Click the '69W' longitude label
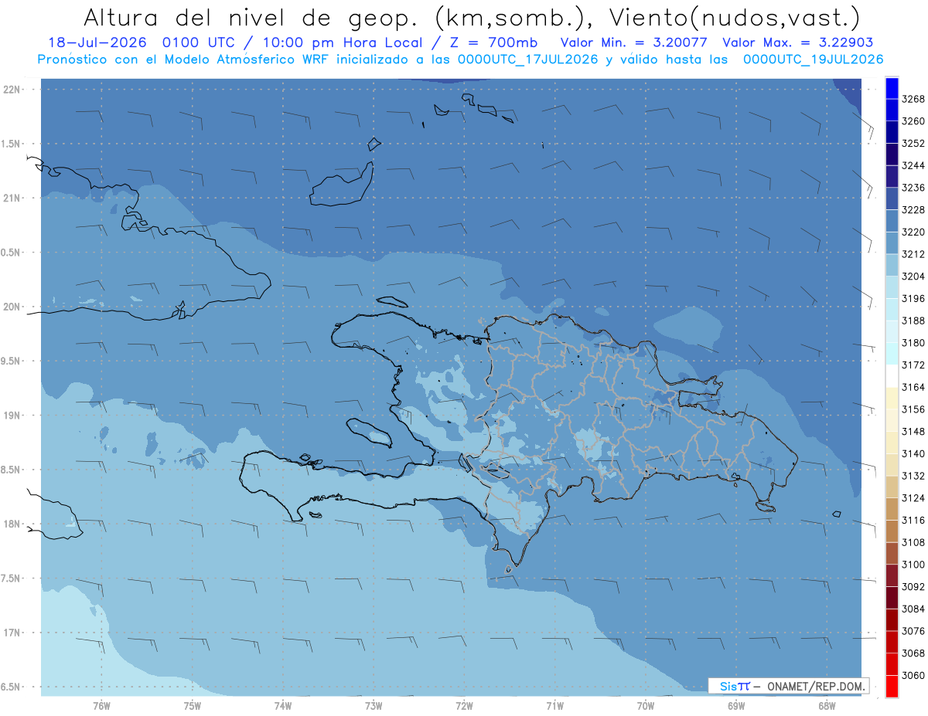 (736, 705)
